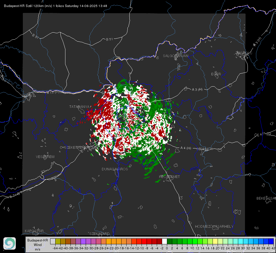Select the 'Budapest-HR Wind m/s' legend title
This screenshot has width=276, height=253.
click(x=38, y=245)
